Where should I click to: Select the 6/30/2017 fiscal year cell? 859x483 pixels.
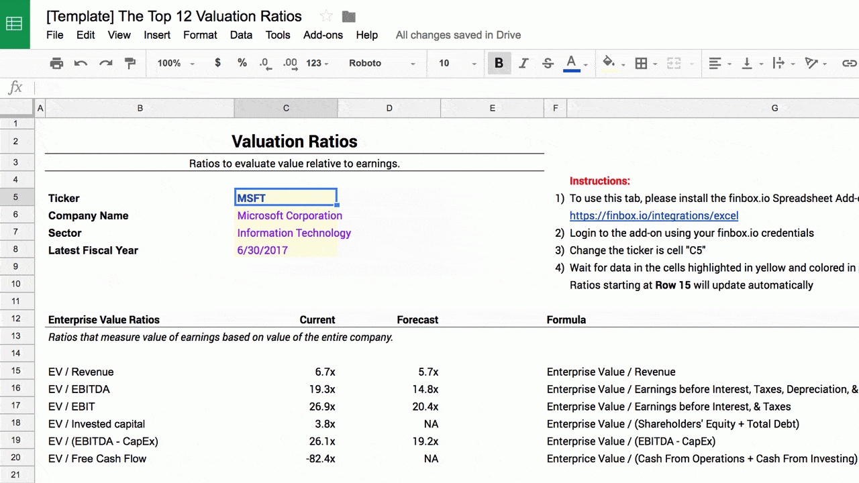point(286,250)
